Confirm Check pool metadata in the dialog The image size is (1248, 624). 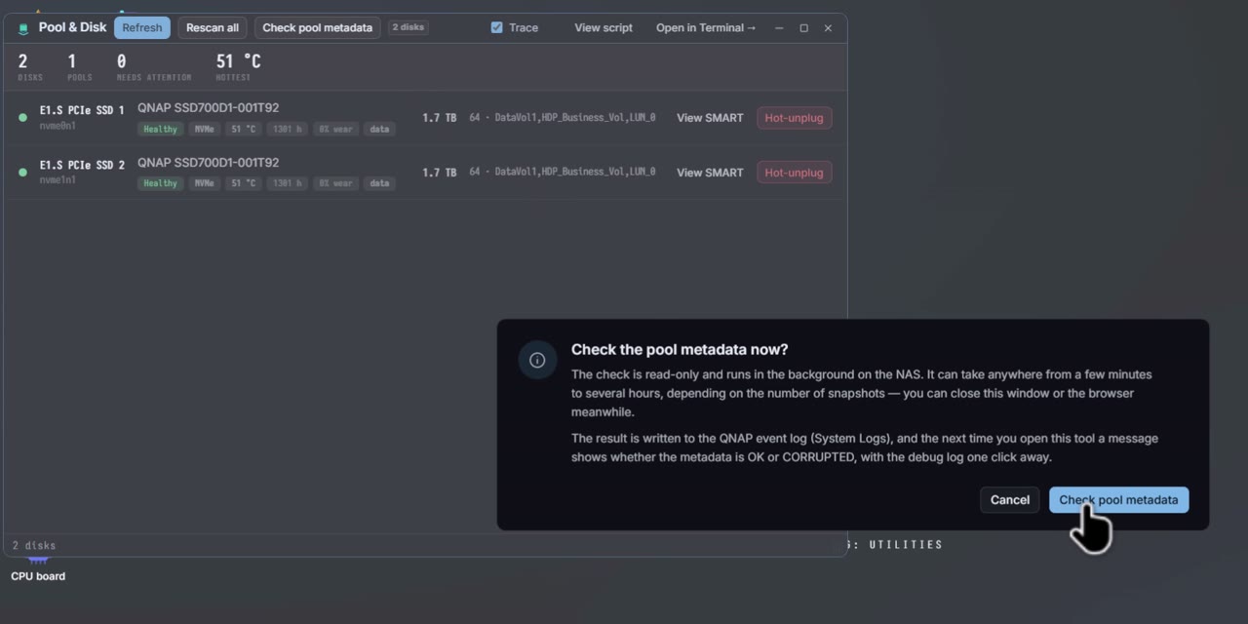pyautogui.click(x=1119, y=500)
